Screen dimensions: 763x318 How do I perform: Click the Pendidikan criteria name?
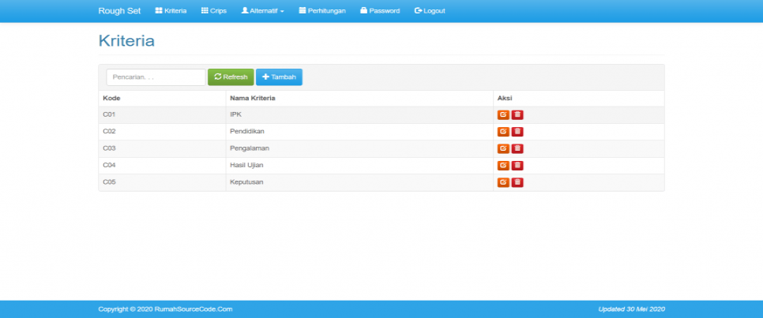point(247,131)
